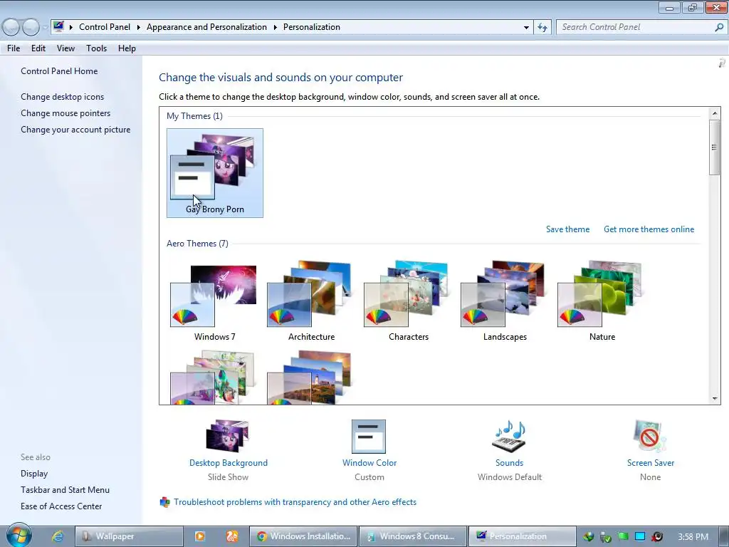Open Change mouse pointers
Viewport: 729px width, 547px height.
click(x=65, y=113)
